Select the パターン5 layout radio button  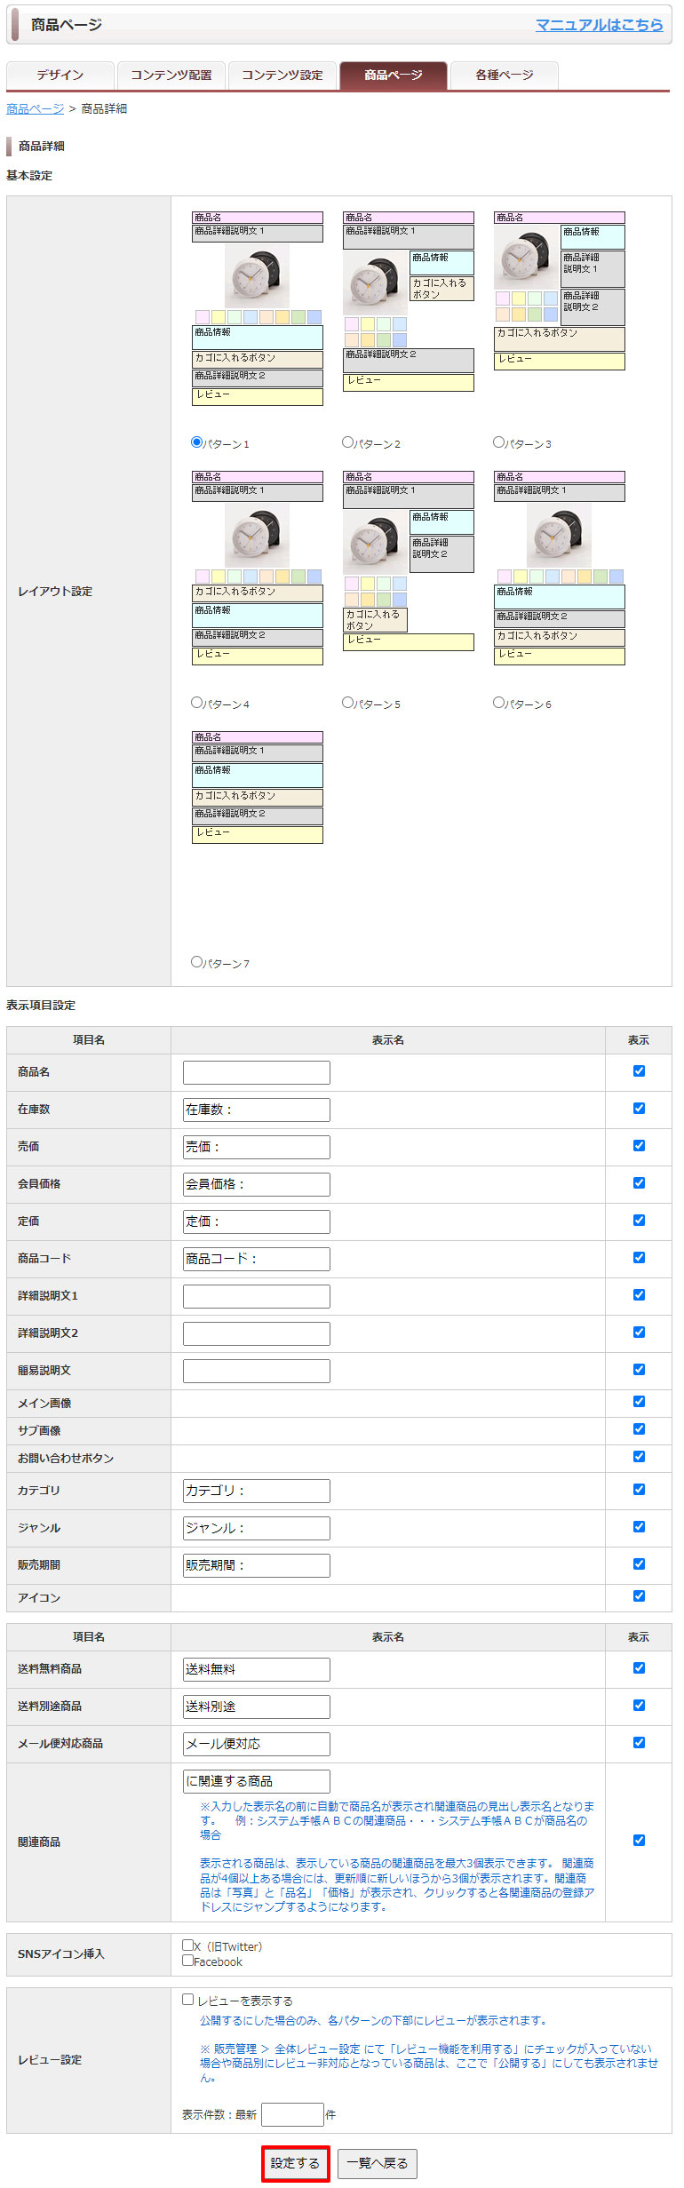tap(348, 703)
